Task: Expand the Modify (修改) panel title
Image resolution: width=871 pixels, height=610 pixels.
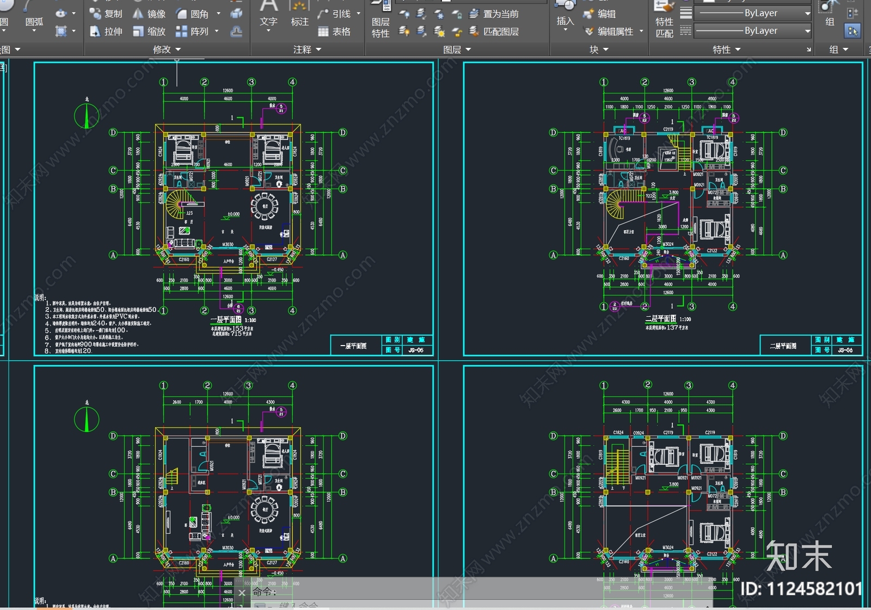Action: (x=167, y=50)
